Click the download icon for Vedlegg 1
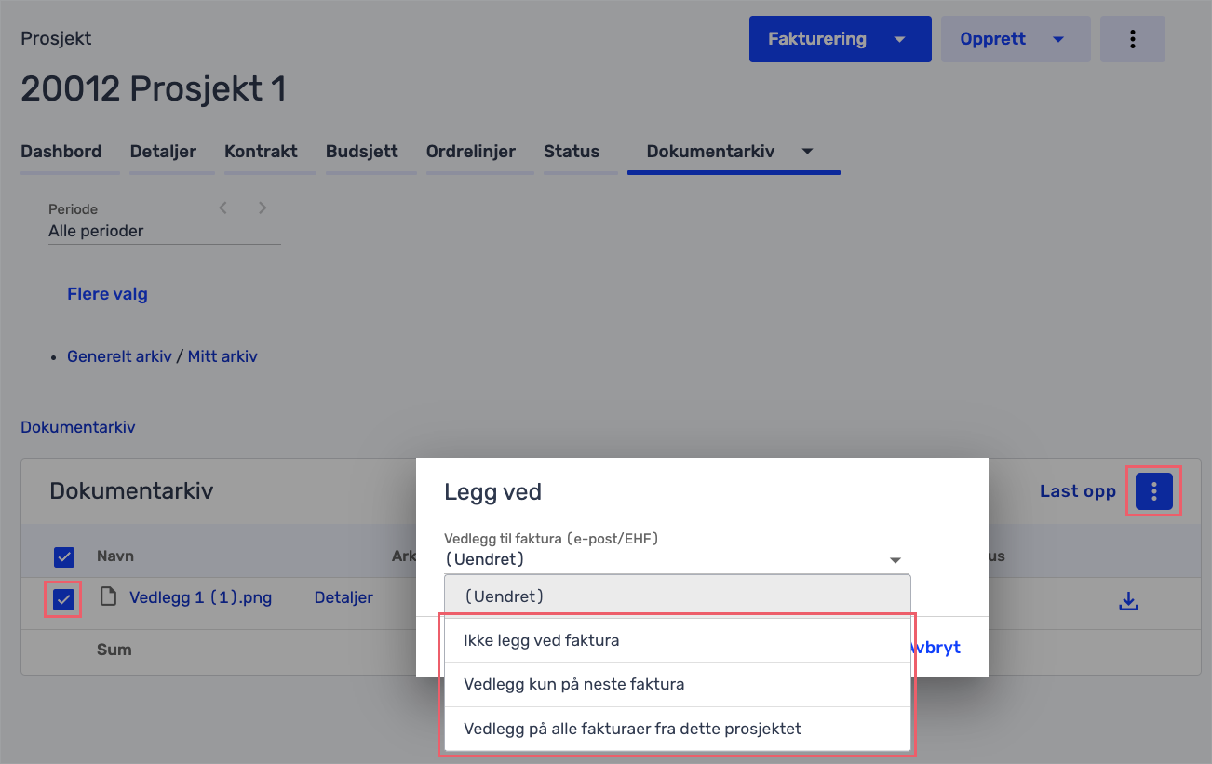1212x764 pixels. tap(1128, 602)
